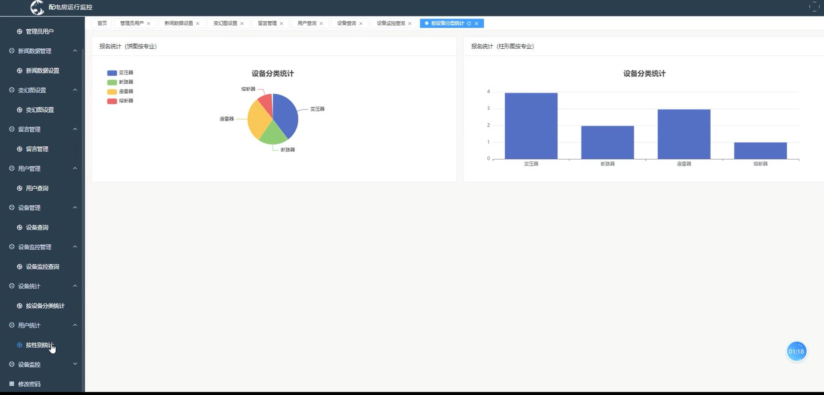The width and height of the screenshot is (824, 395).
Task: Click the 设备查询 icon in sidebar
Action: pos(19,227)
